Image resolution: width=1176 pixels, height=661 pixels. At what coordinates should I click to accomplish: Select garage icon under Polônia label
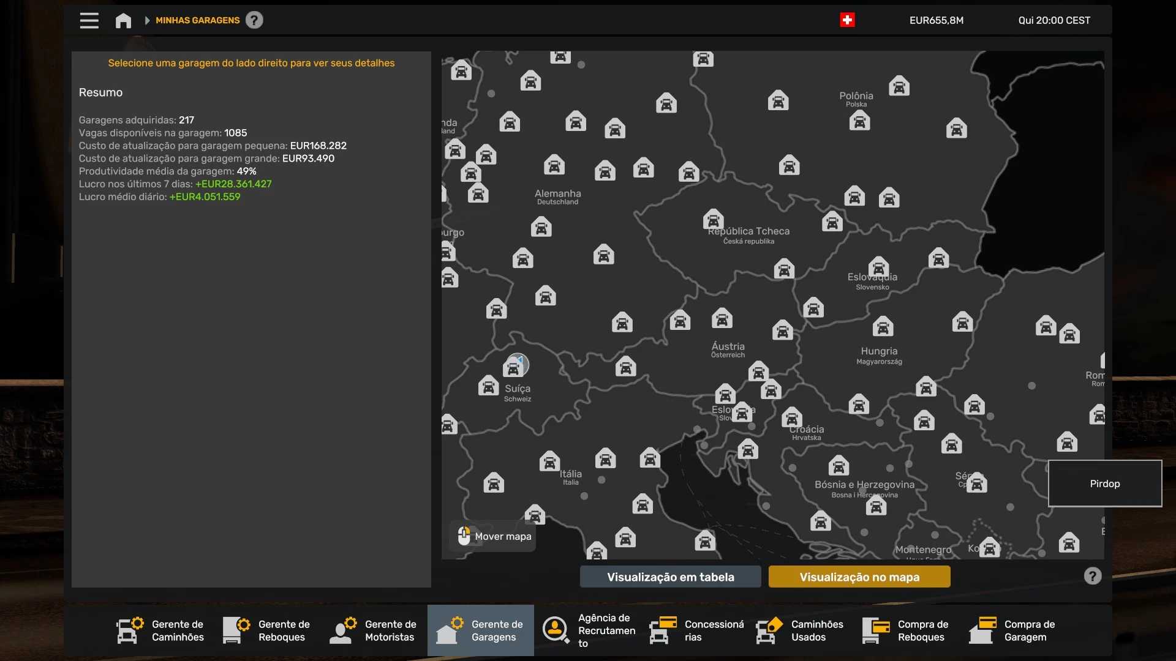click(x=859, y=121)
